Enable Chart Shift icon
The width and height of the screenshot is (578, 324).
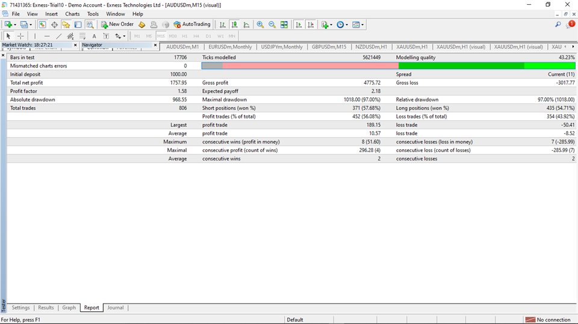(311, 25)
